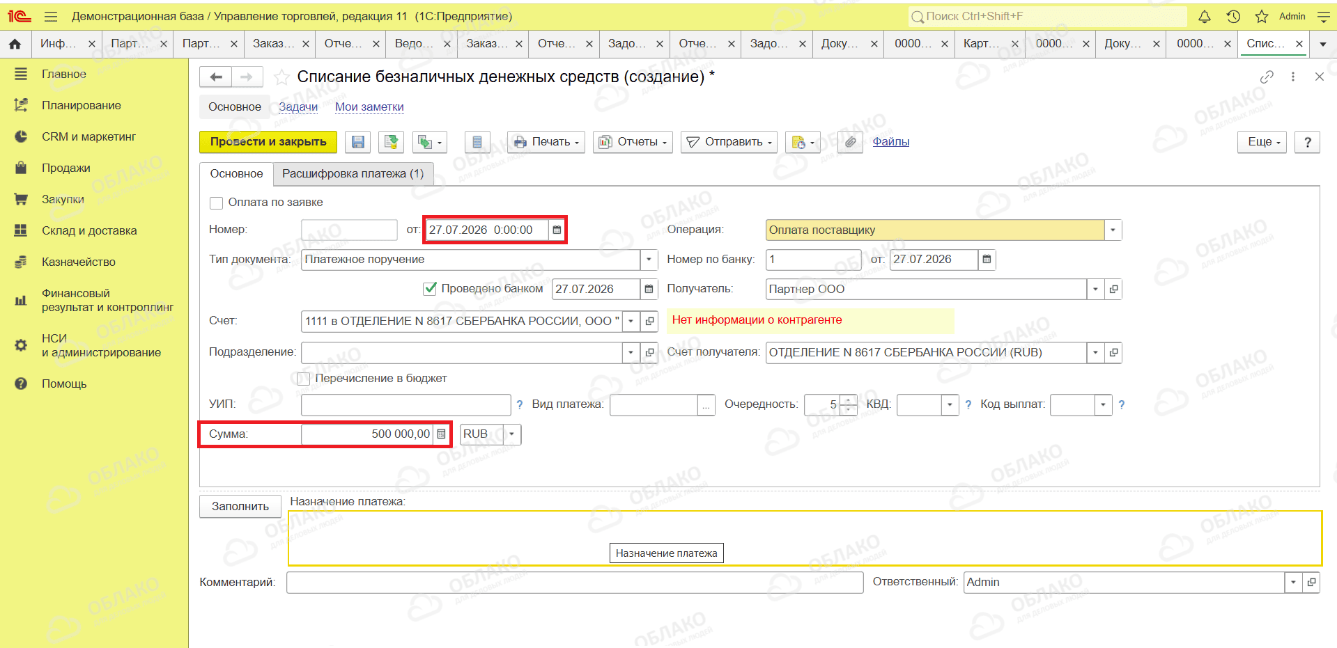Open the Мои заметки link
Image resolution: width=1337 pixels, height=648 pixels.
369,107
